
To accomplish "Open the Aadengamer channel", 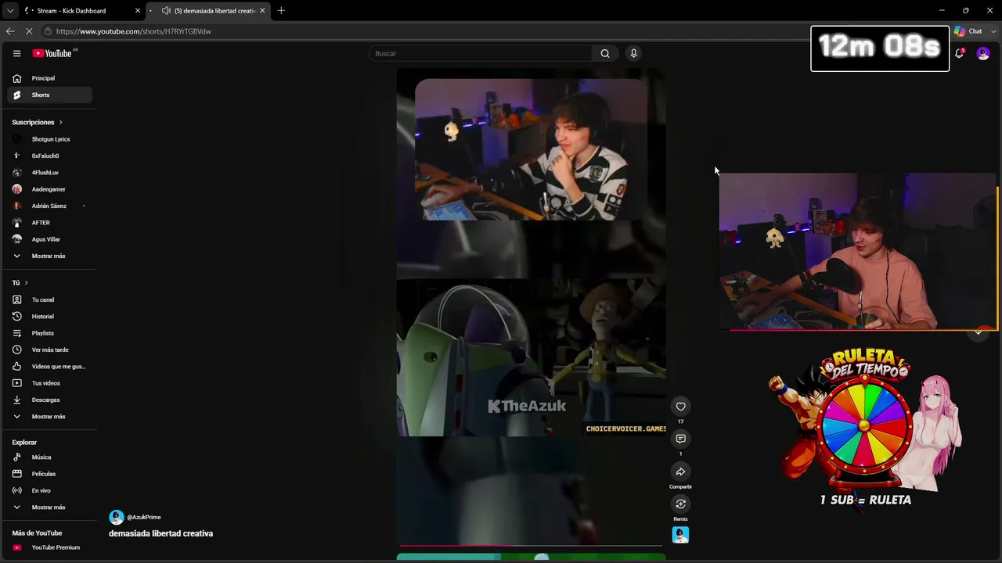I will (x=50, y=189).
